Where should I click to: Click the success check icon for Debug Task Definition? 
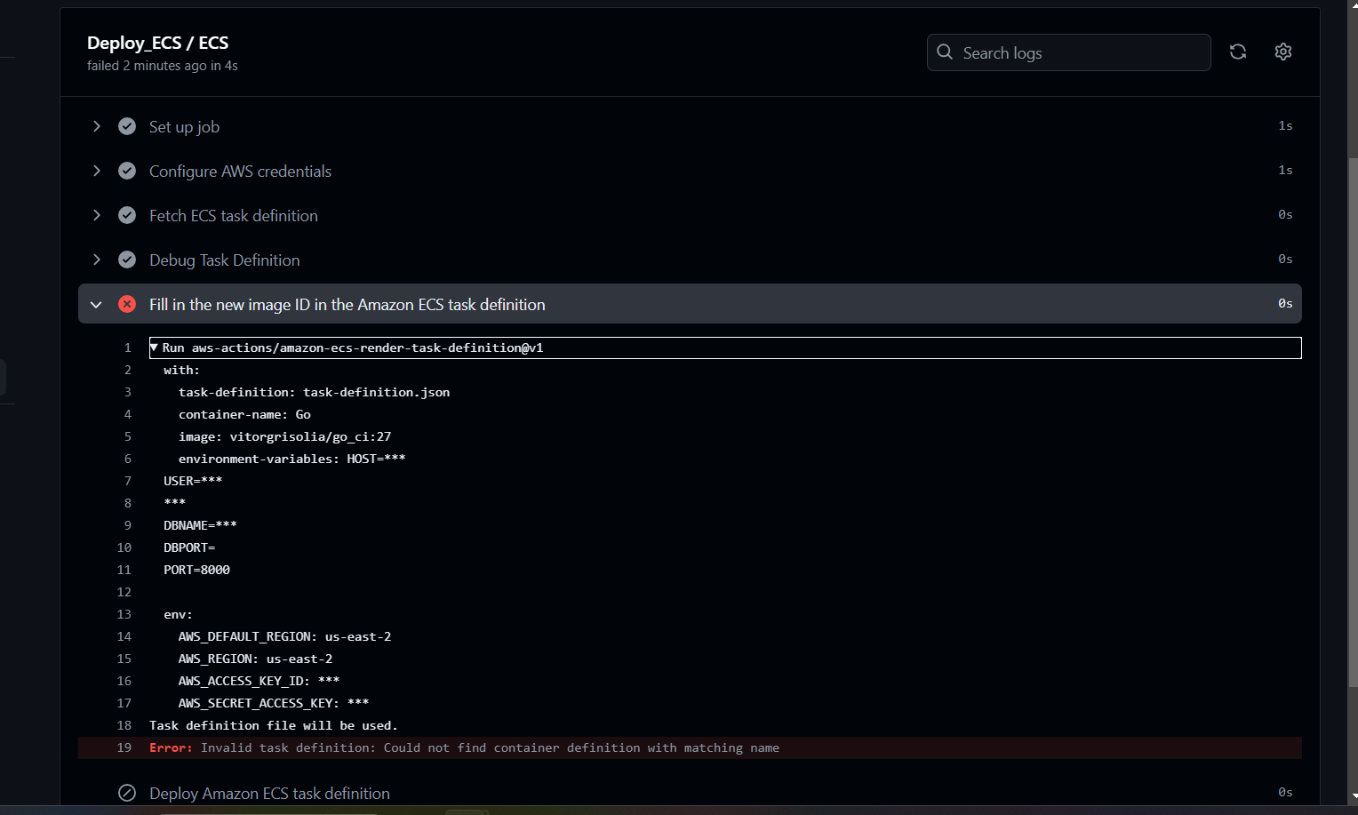pyautogui.click(x=127, y=260)
